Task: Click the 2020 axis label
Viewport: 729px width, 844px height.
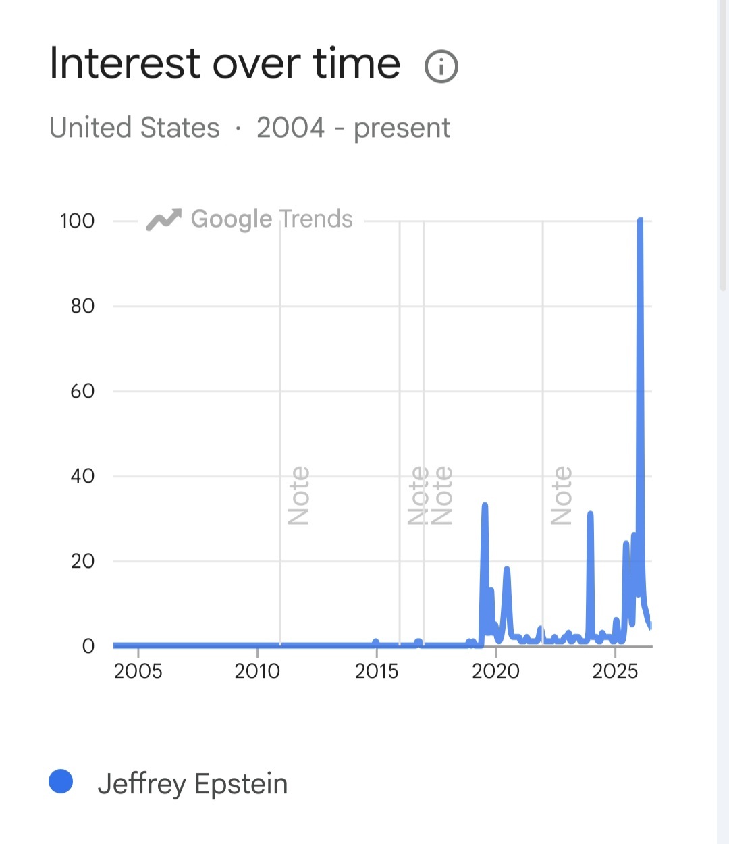Action: (x=495, y=670)
